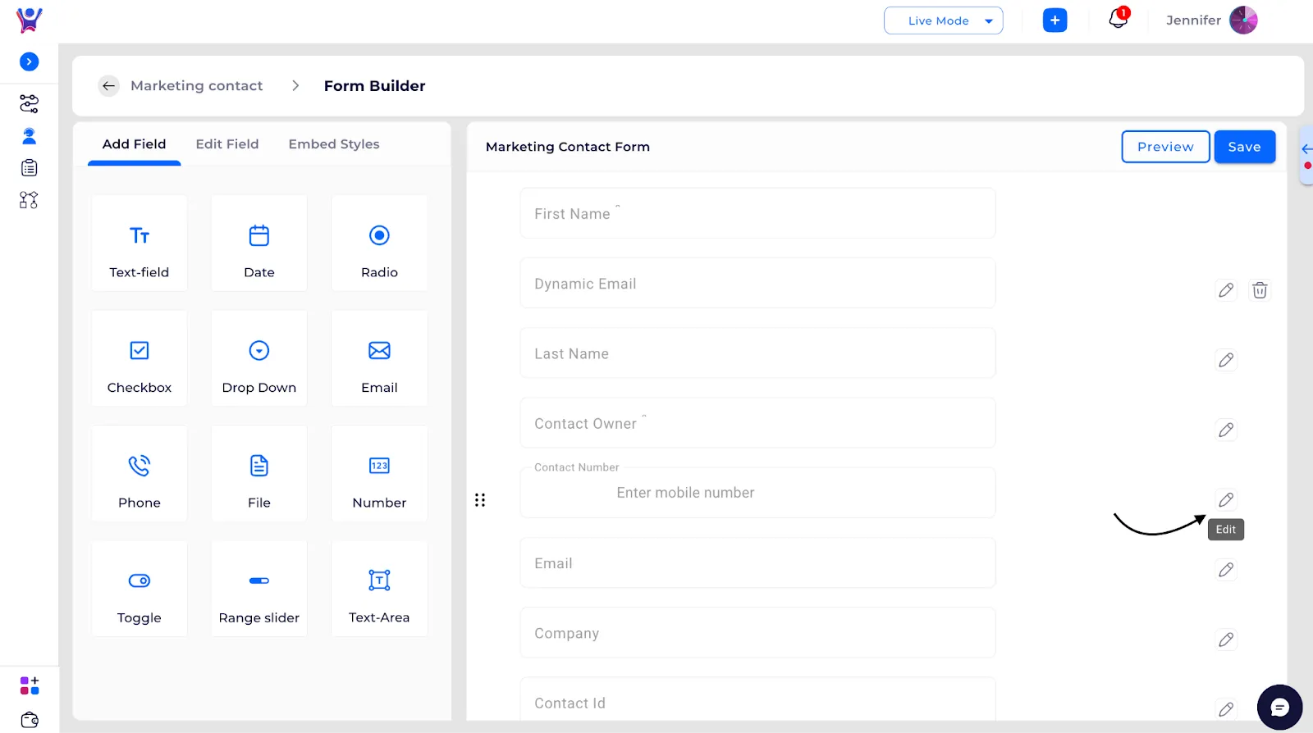Image resolution: width=1313 pixels, height=733 pixels.
Task: Add an Email field element
Action: point(379,358)
